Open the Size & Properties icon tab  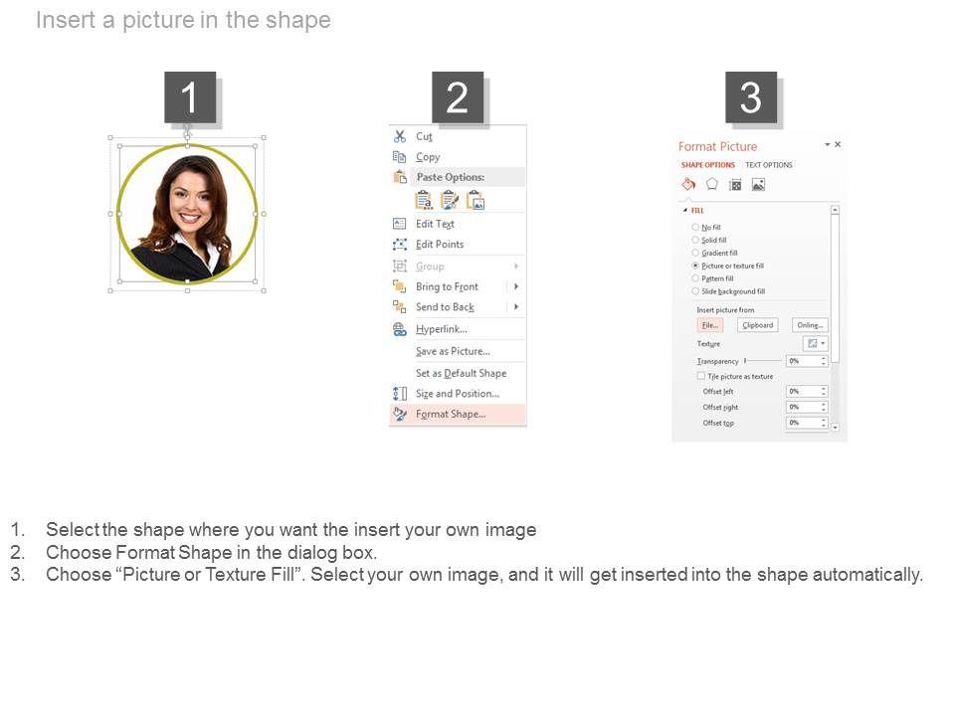click(735, 185)
